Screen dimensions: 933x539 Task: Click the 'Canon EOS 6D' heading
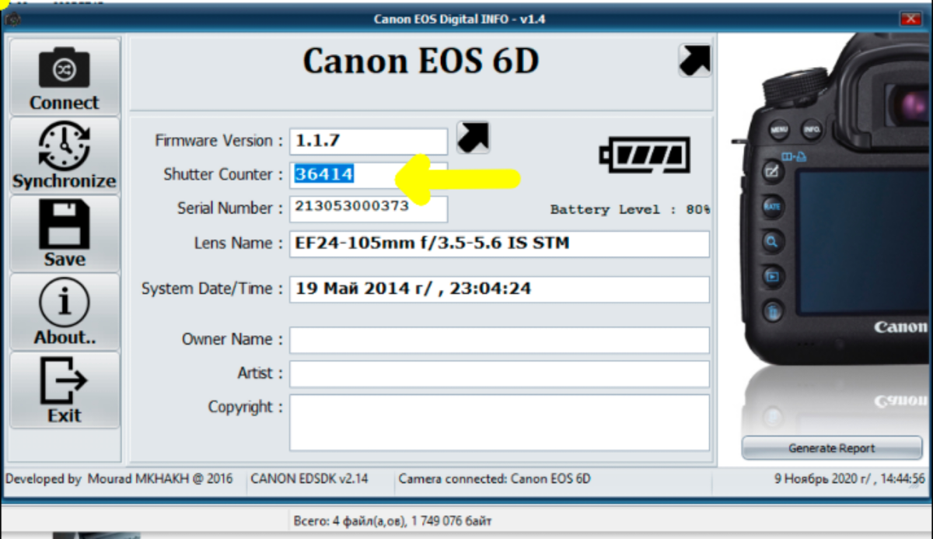(421, 61)
